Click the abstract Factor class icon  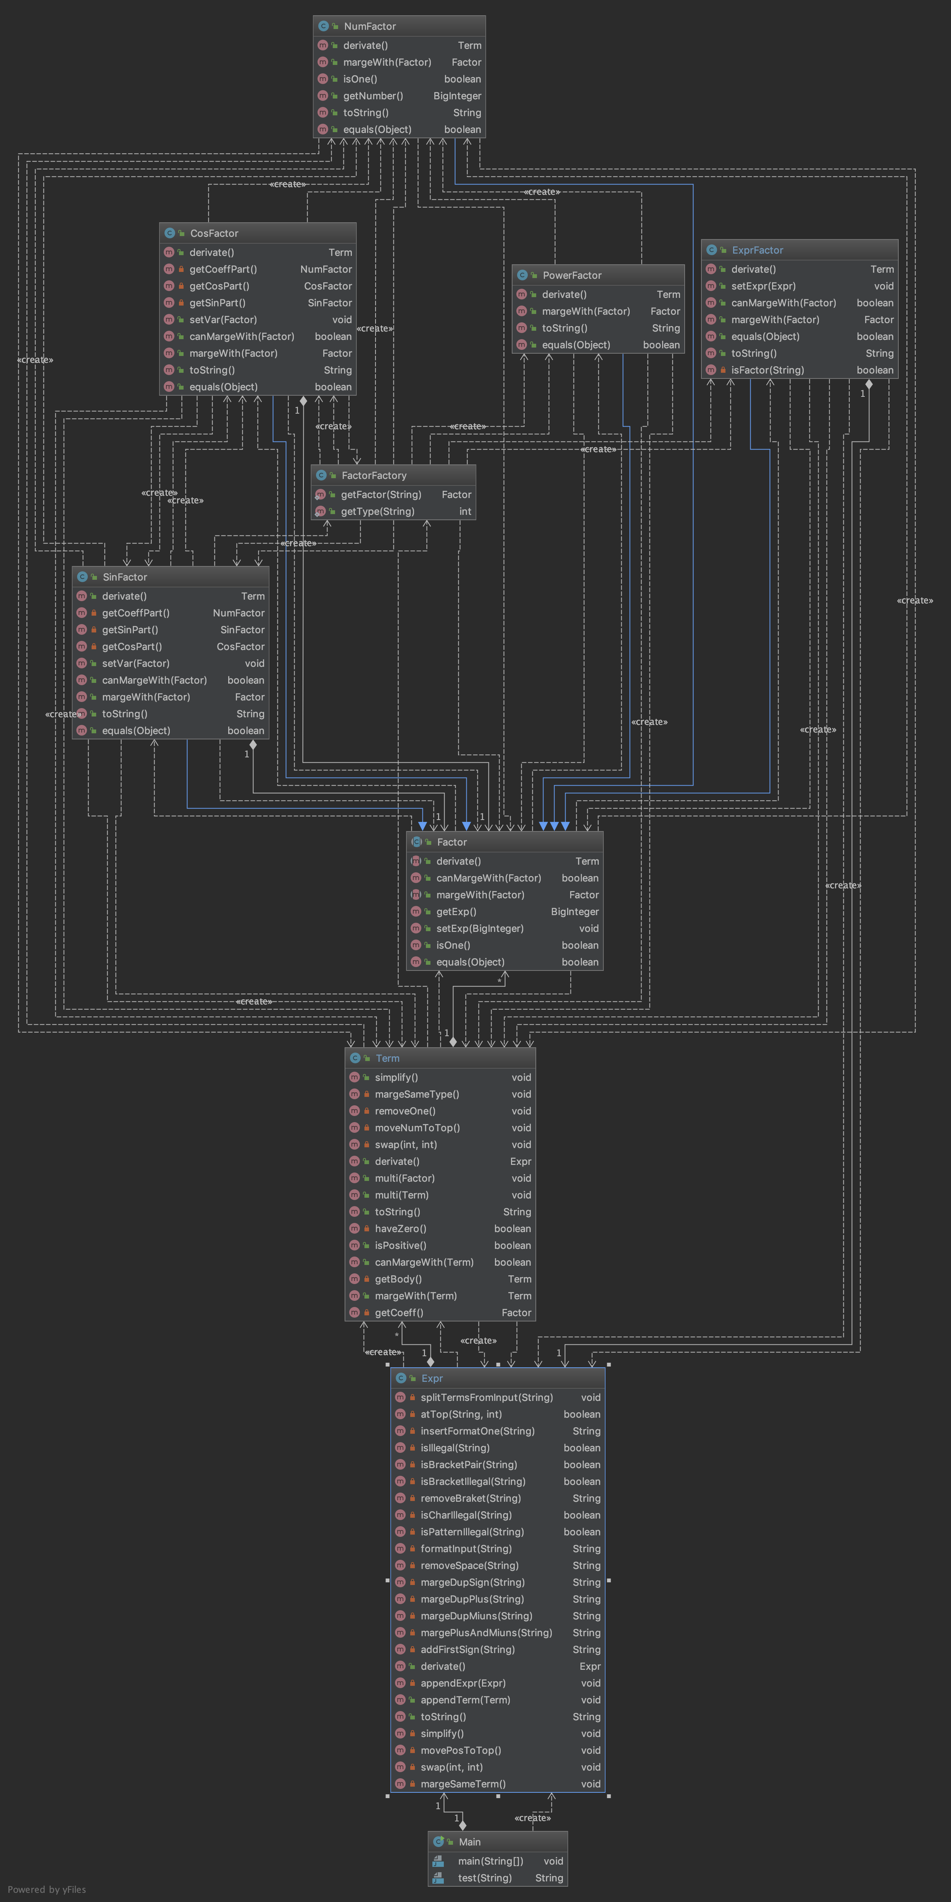(x=416, y=843)
